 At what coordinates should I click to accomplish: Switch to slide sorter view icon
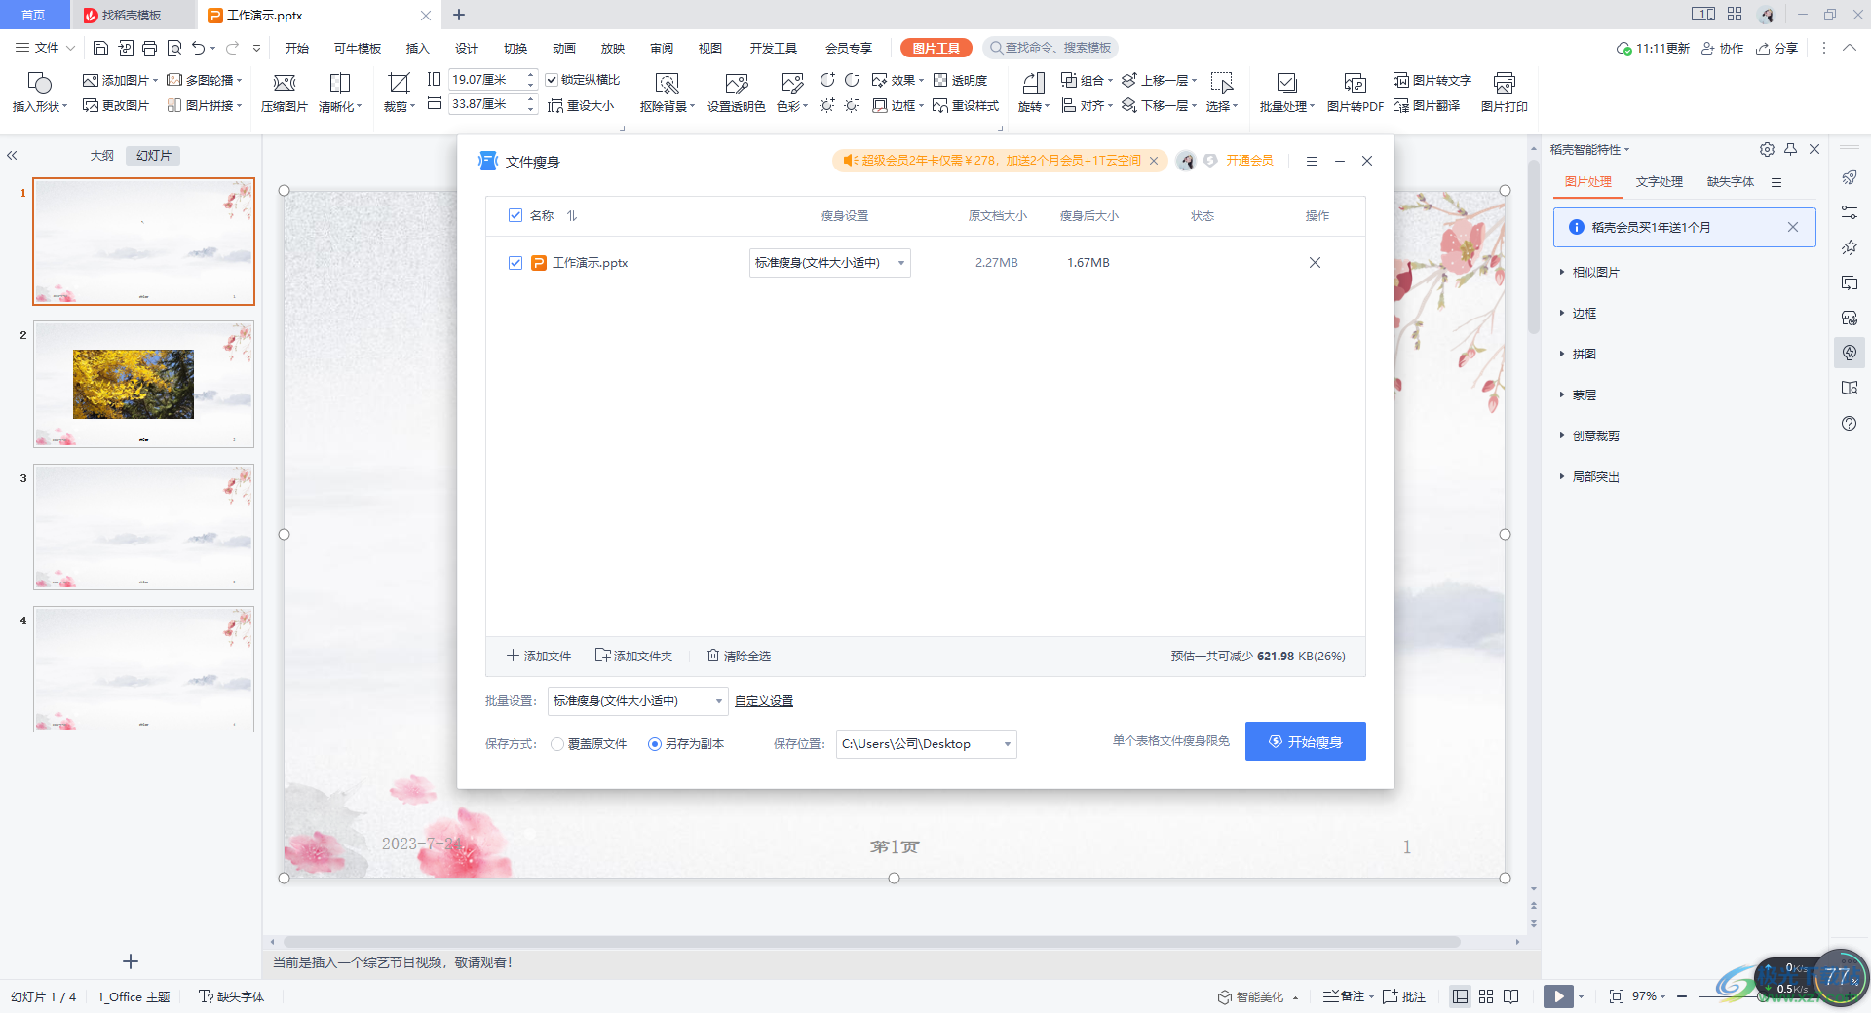1485,996
